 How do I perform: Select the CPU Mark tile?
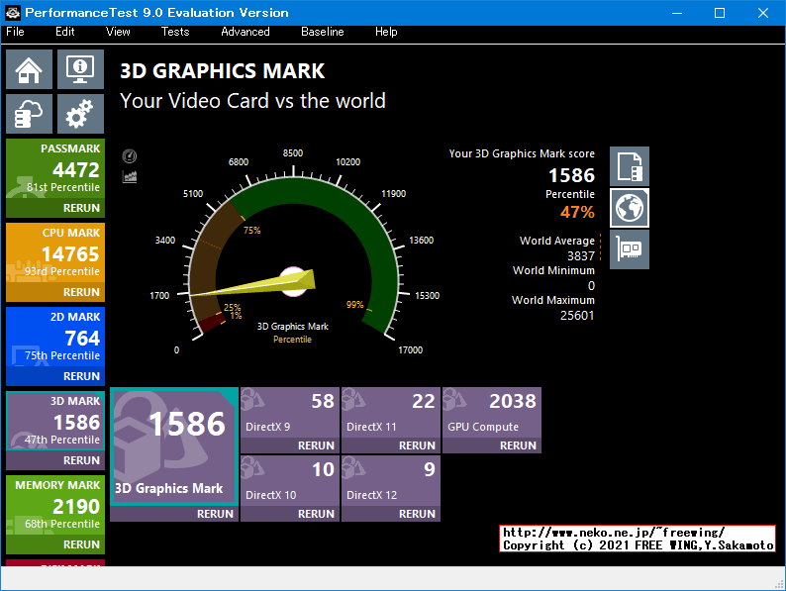tap(54, 253)
